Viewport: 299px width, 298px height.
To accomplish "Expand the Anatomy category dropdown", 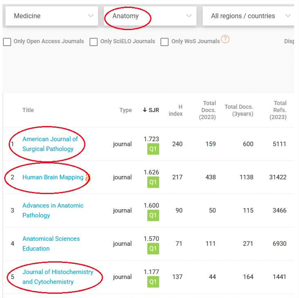I will click(150, 16).
